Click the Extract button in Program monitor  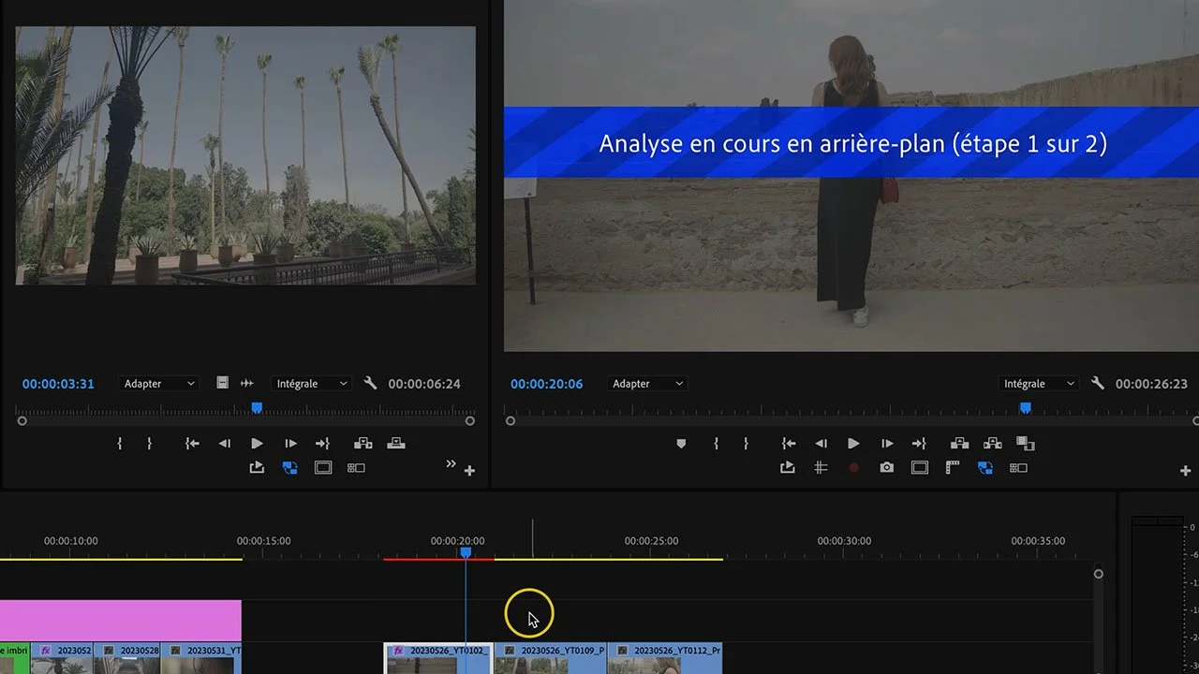click(x=993, y=444)
